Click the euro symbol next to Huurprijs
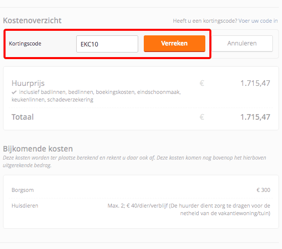 [202, 83]
